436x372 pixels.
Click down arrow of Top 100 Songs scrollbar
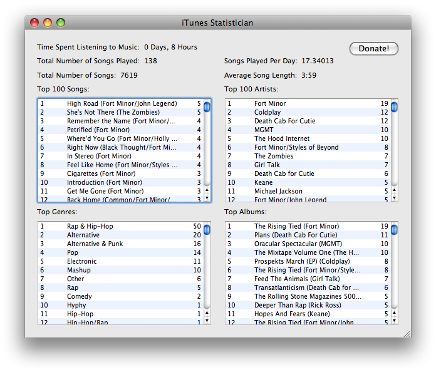(207, 198)
